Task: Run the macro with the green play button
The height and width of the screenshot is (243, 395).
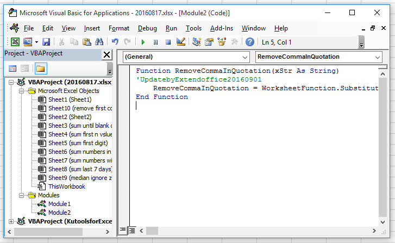Action: coord(143,42)
